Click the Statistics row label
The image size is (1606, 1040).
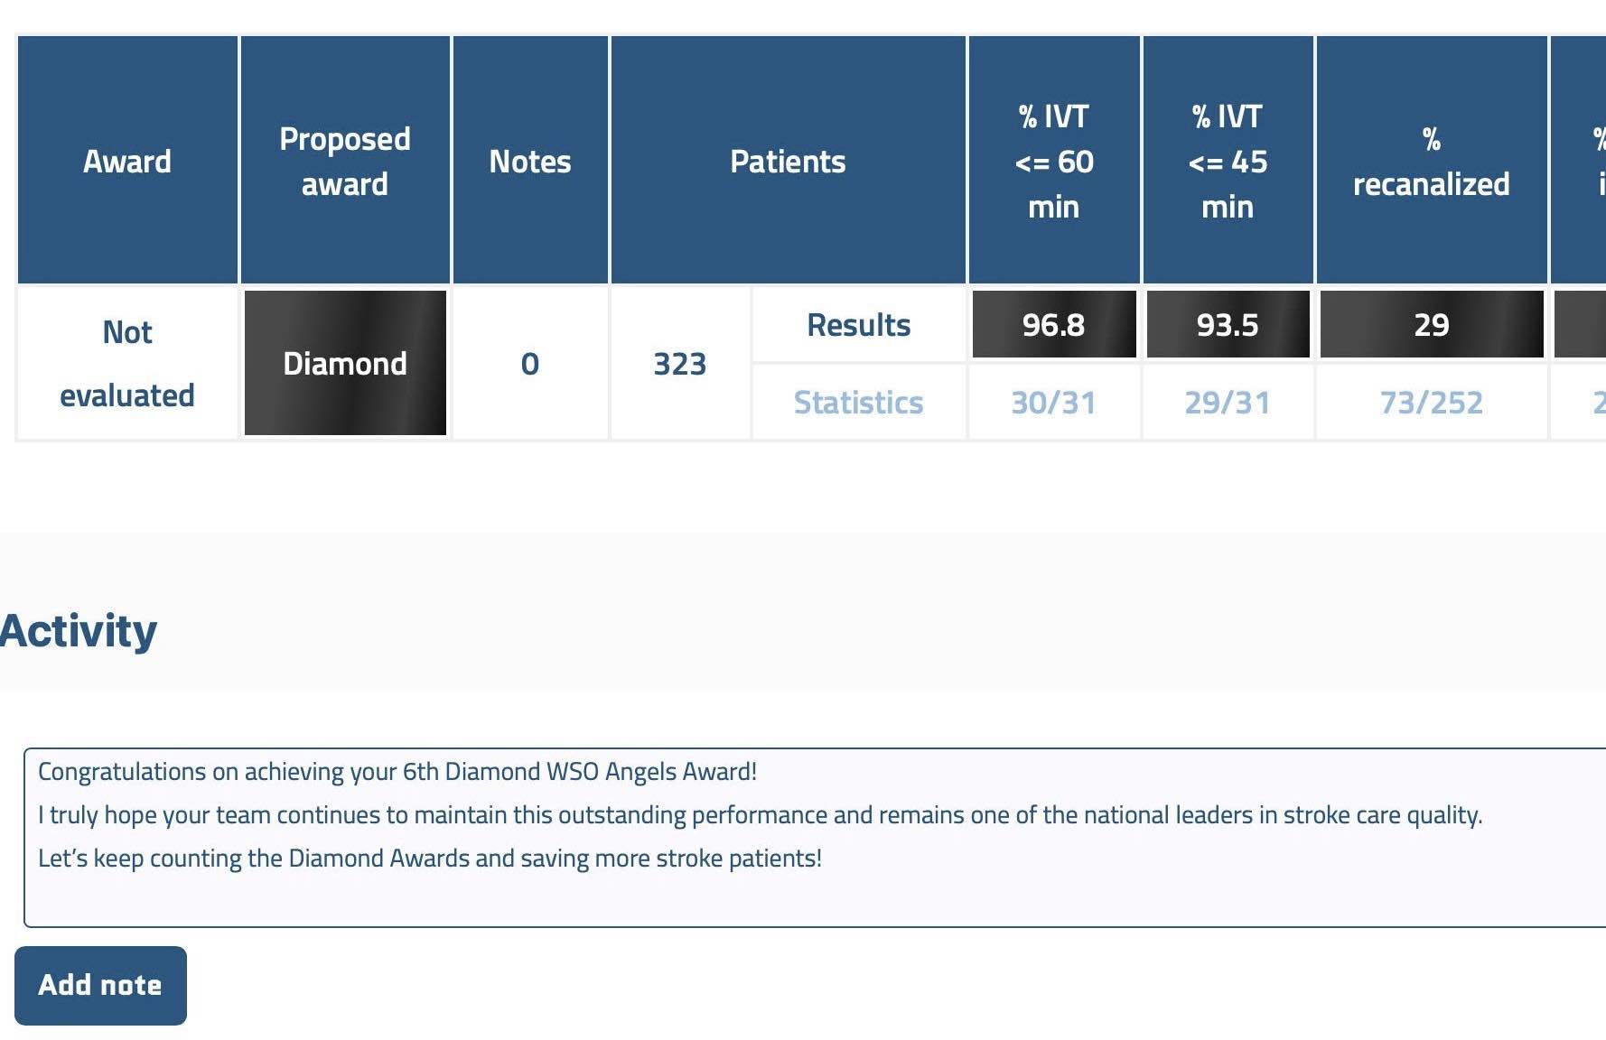pos(858,402)
